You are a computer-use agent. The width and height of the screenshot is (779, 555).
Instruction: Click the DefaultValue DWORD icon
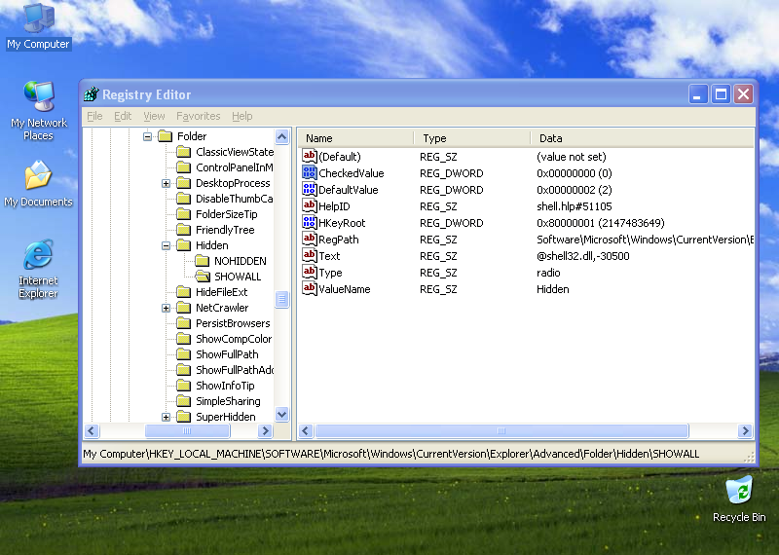[x=309, y=189]
